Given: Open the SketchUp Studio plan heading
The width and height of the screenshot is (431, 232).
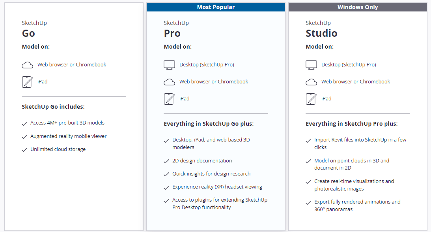Looking at the screenshot, I should [321, 29].
